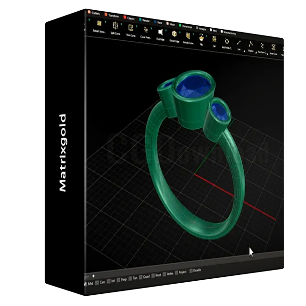Image resolution: width=306 pixels, height=306 pixels.
Task: Open the View tab
Action: pyautogui.click(x=158, y=22)
